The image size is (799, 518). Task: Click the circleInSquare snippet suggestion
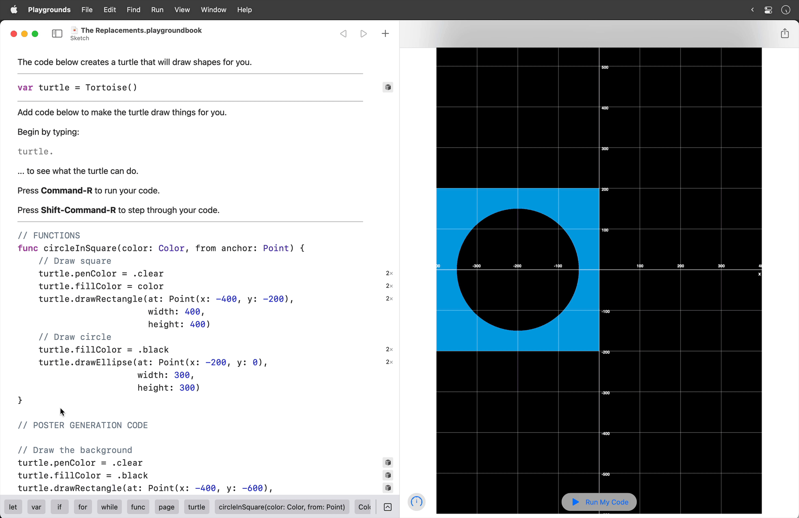pyautogui.click(x=281, y=507)
